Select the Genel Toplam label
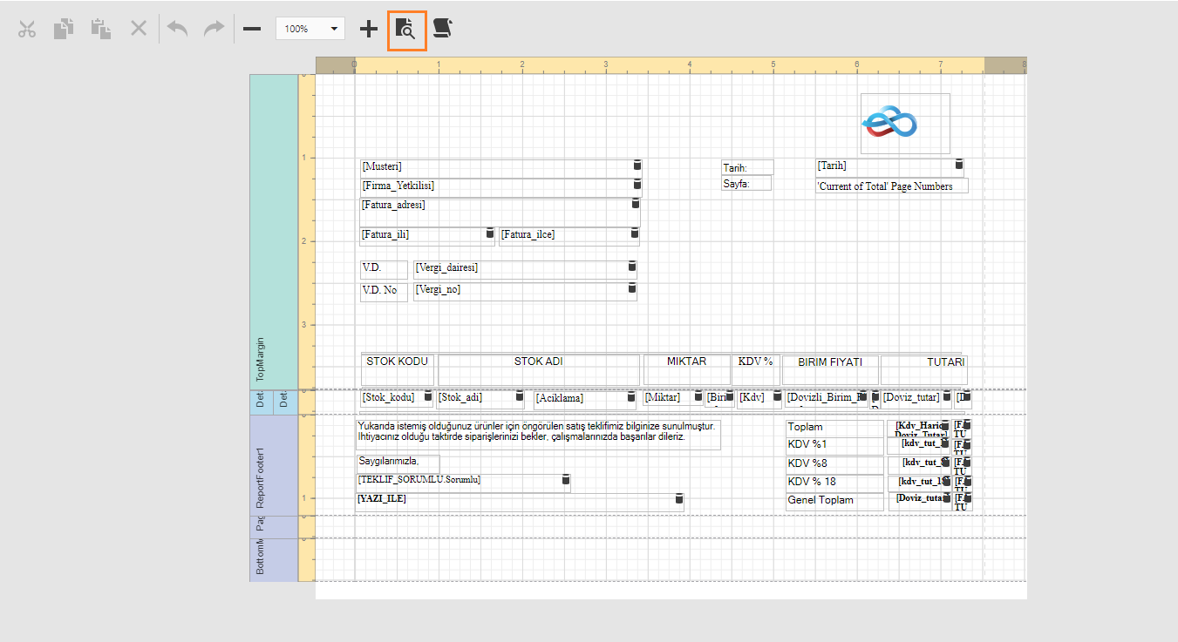 [x=833, y=501]
